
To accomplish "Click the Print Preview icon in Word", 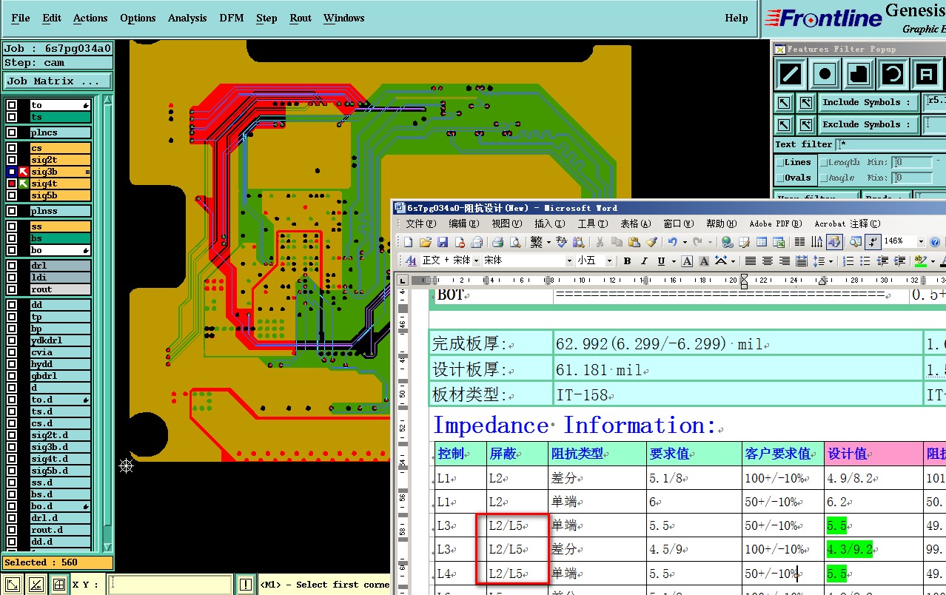I will tap(515, 242).
